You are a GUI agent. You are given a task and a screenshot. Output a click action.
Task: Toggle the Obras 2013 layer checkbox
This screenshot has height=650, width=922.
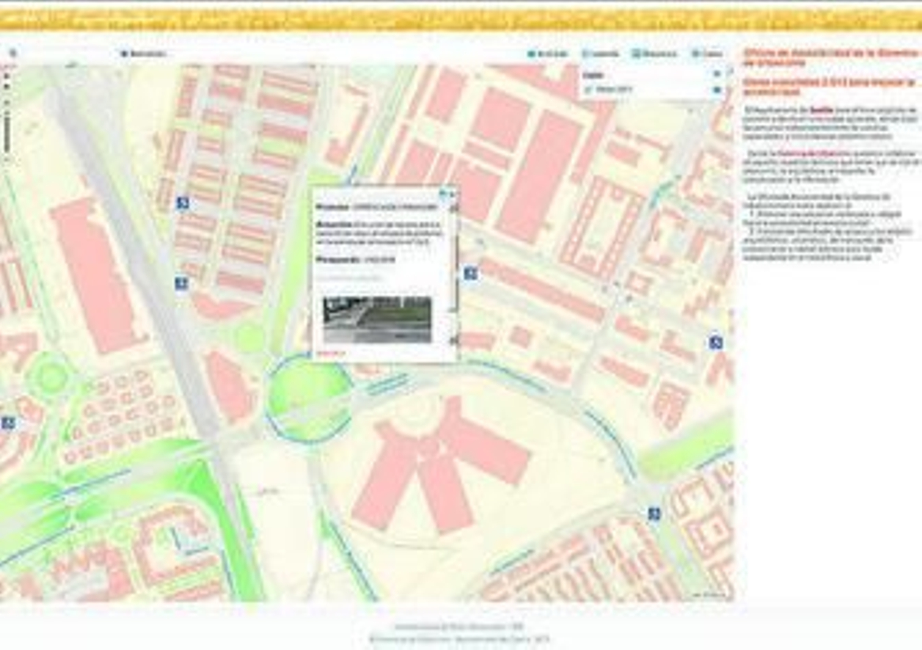coord(588,90)
